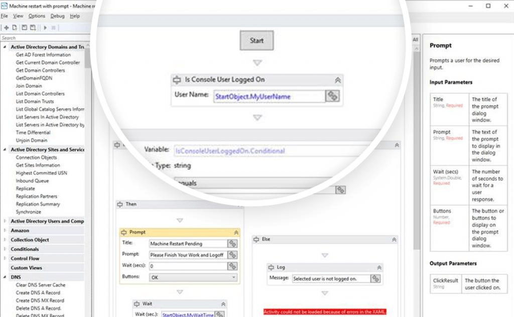Screen dimensions: 514x317
Task: Click the Then block icon
Action: [120, 204]
